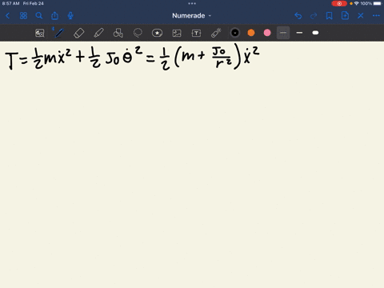The height and width of the screenshot is (288, 384).
Task: Open the more options ellipsis menu
Action: (376, 16)
